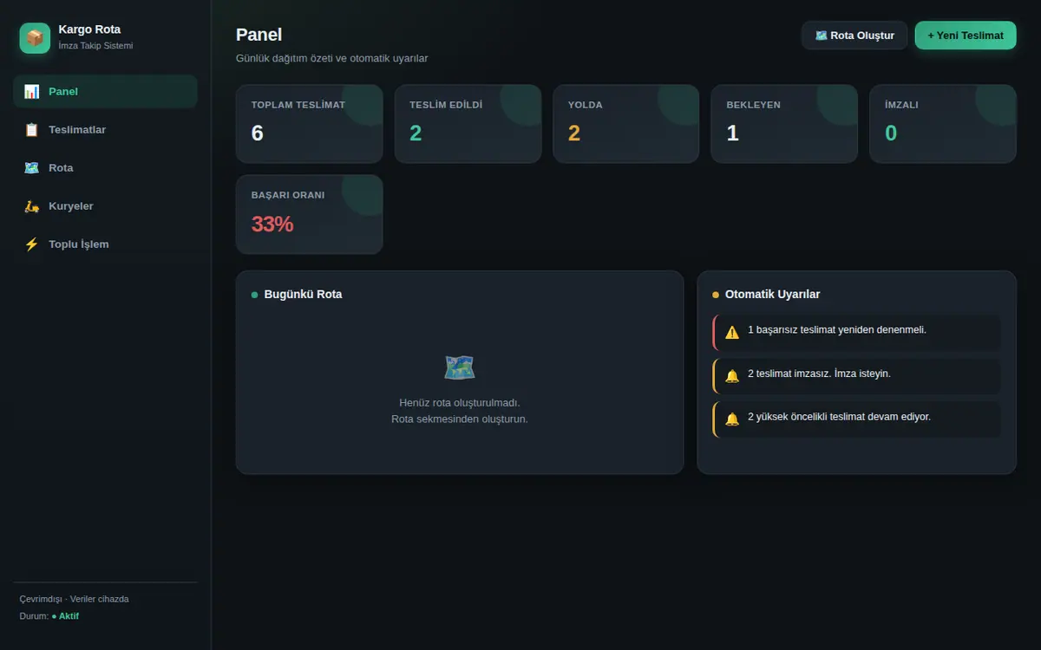Click the Panel bar chart icon
Viewport: 1041px width, 650px height.
coord(32,91)
